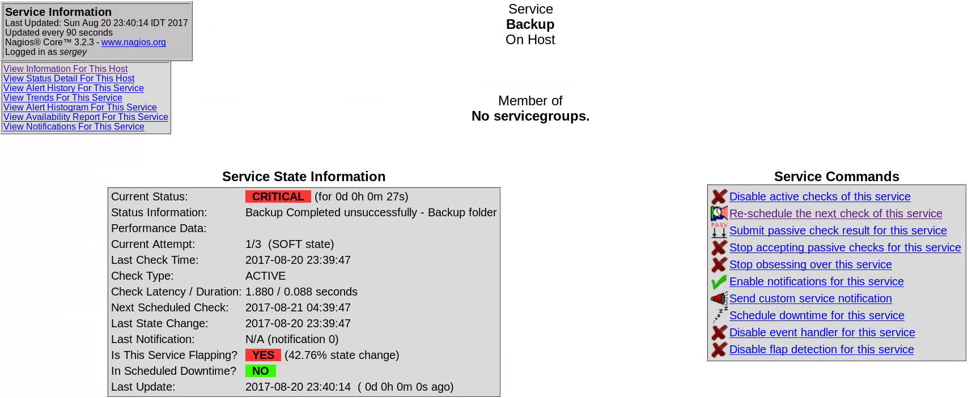Click the red X icon beside Stop obsessing
The image size is (968, 398).
tap(719, 264)
